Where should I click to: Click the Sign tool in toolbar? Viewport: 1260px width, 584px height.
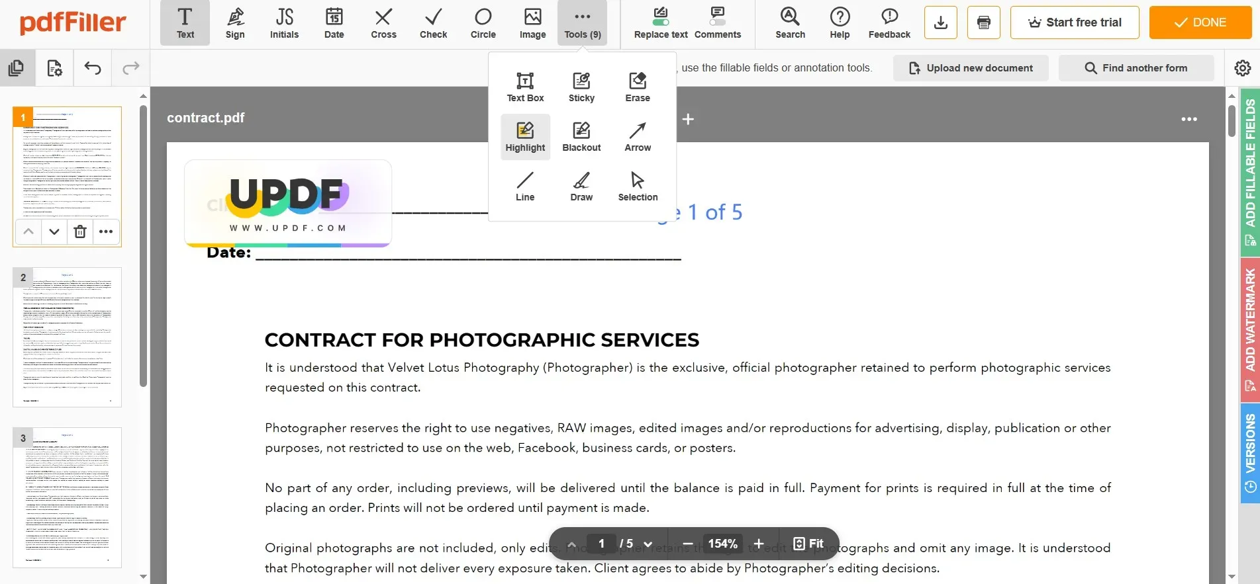[x=235, y=23]
